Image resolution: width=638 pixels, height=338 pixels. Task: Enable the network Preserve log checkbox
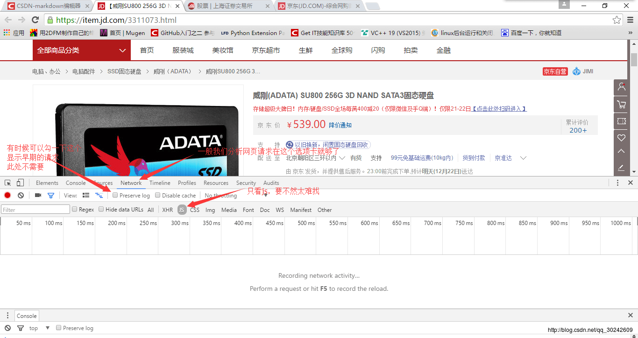(x=115, y=195)
